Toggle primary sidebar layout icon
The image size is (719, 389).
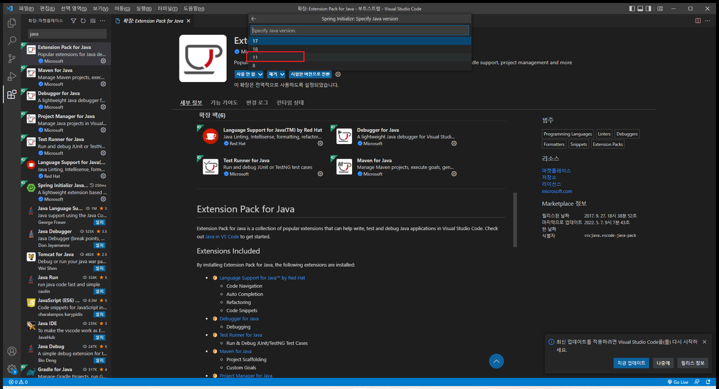(x=632, y=9)
